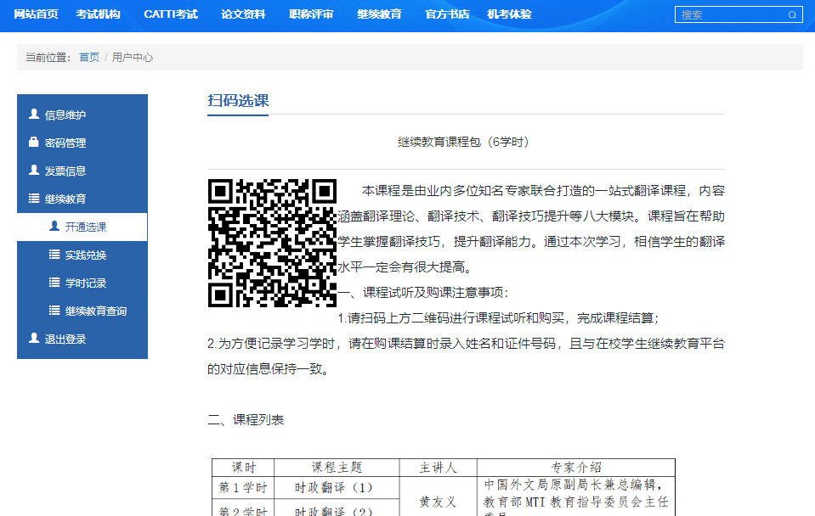Image resolution: width=815 pixels, height=516 pixels.
Task: Go to CATTI考试 menu
Action: [171, 14]
